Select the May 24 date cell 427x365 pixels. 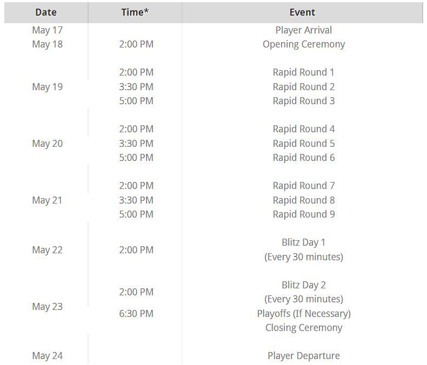pyautogui.click(x=48, y=356)
